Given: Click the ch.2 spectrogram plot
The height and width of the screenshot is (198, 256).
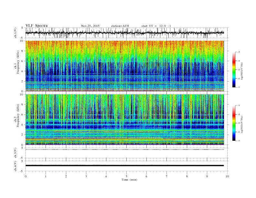Looking at the screenshot, I should 125,120.
